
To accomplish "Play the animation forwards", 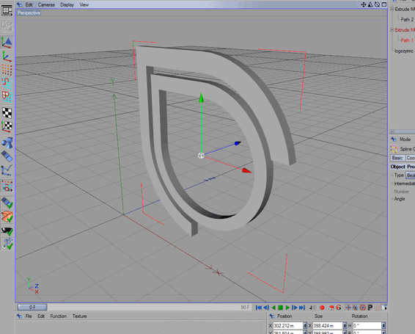I will 287,308.
